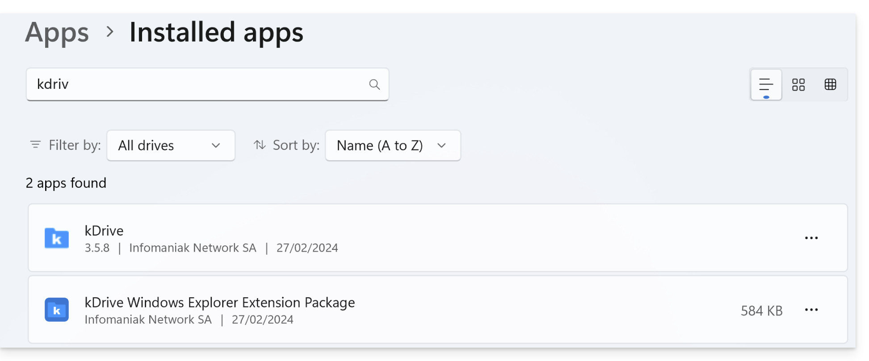Click the sort arrows icon
This screenshot has height=361, width=869.
pyautogui.click(x=260, y=145)
